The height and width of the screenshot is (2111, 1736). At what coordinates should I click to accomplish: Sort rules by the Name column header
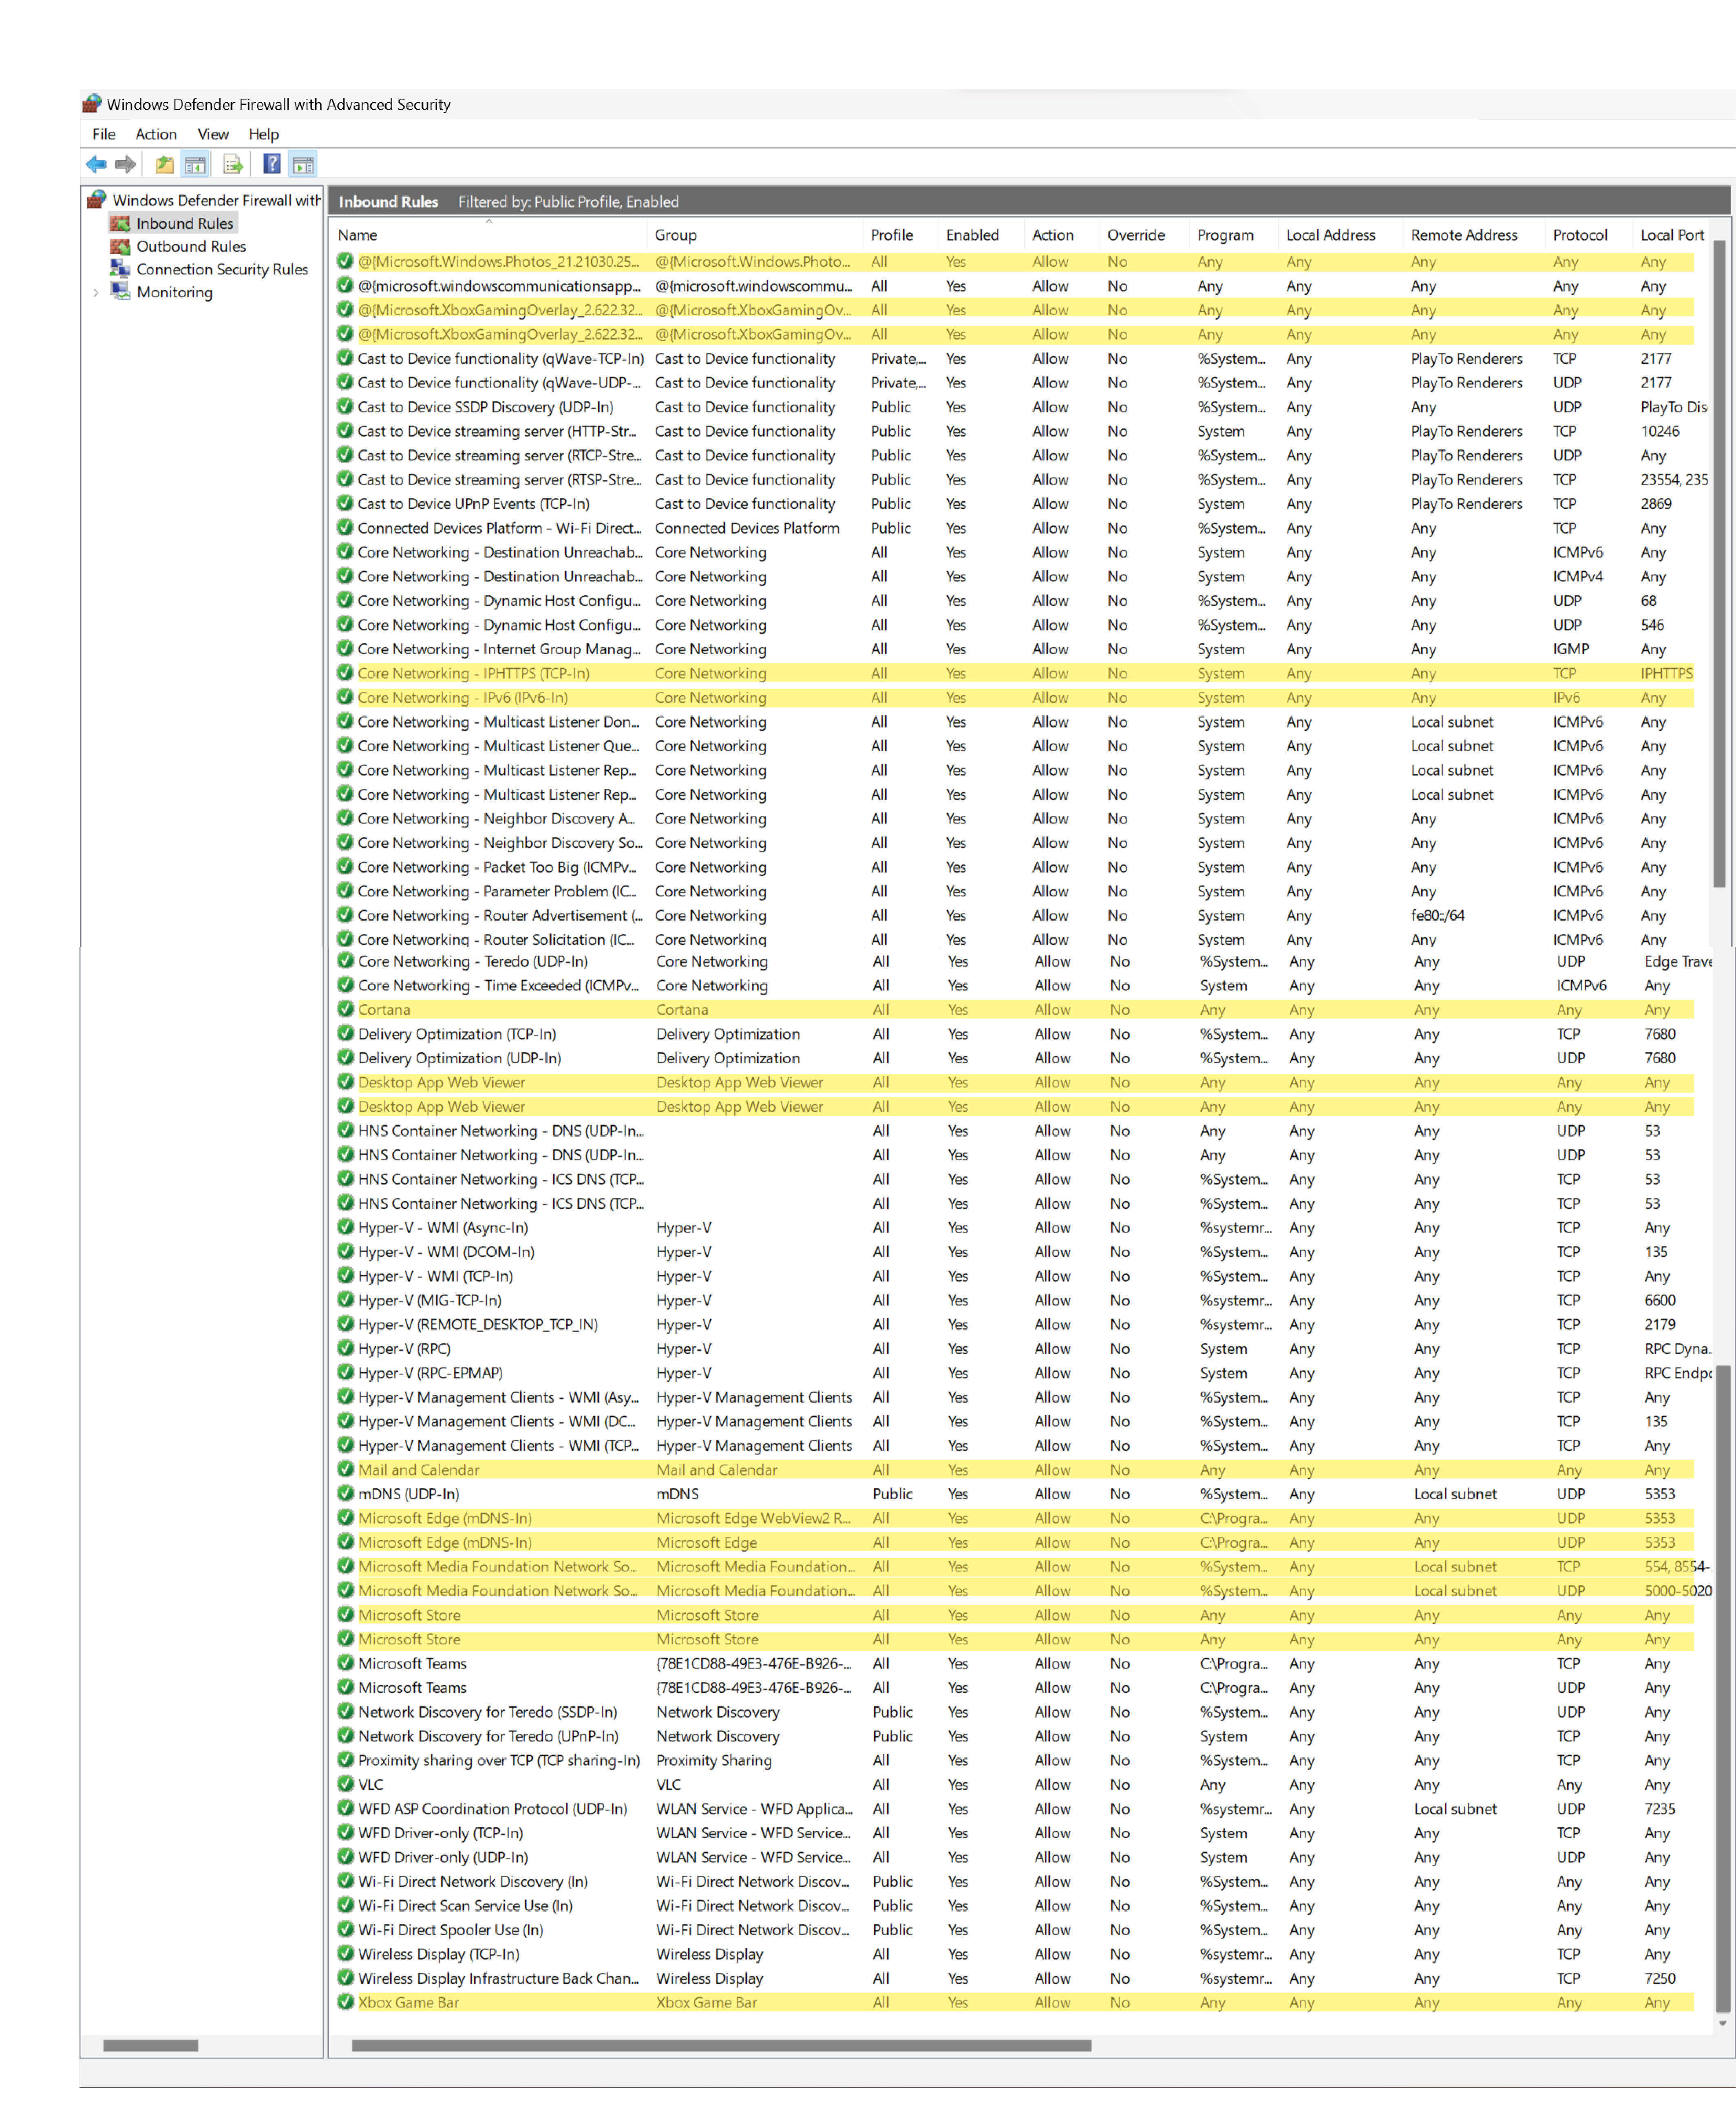[358, 235]
